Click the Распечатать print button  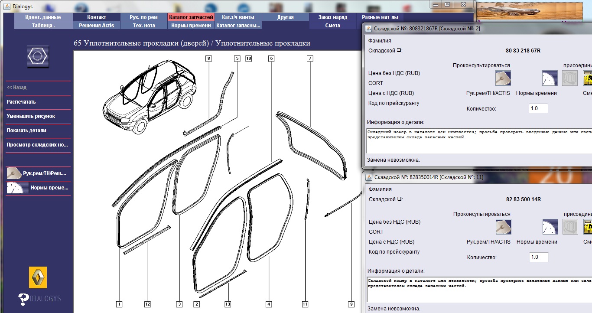click(21, 102)
